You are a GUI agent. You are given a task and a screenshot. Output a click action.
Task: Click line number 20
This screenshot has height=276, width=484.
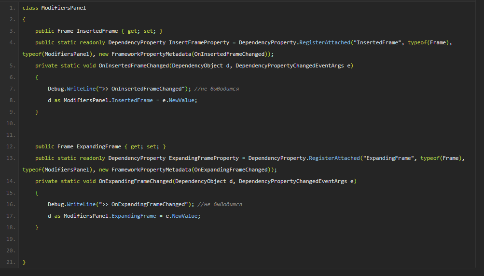point(11,250)
